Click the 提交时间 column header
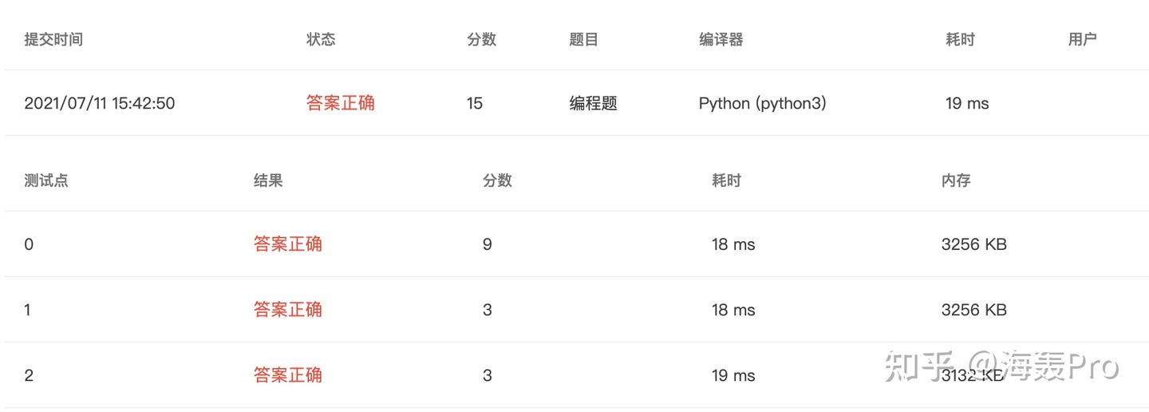This screenshot has width=1149, height=412. coord(53,39)
